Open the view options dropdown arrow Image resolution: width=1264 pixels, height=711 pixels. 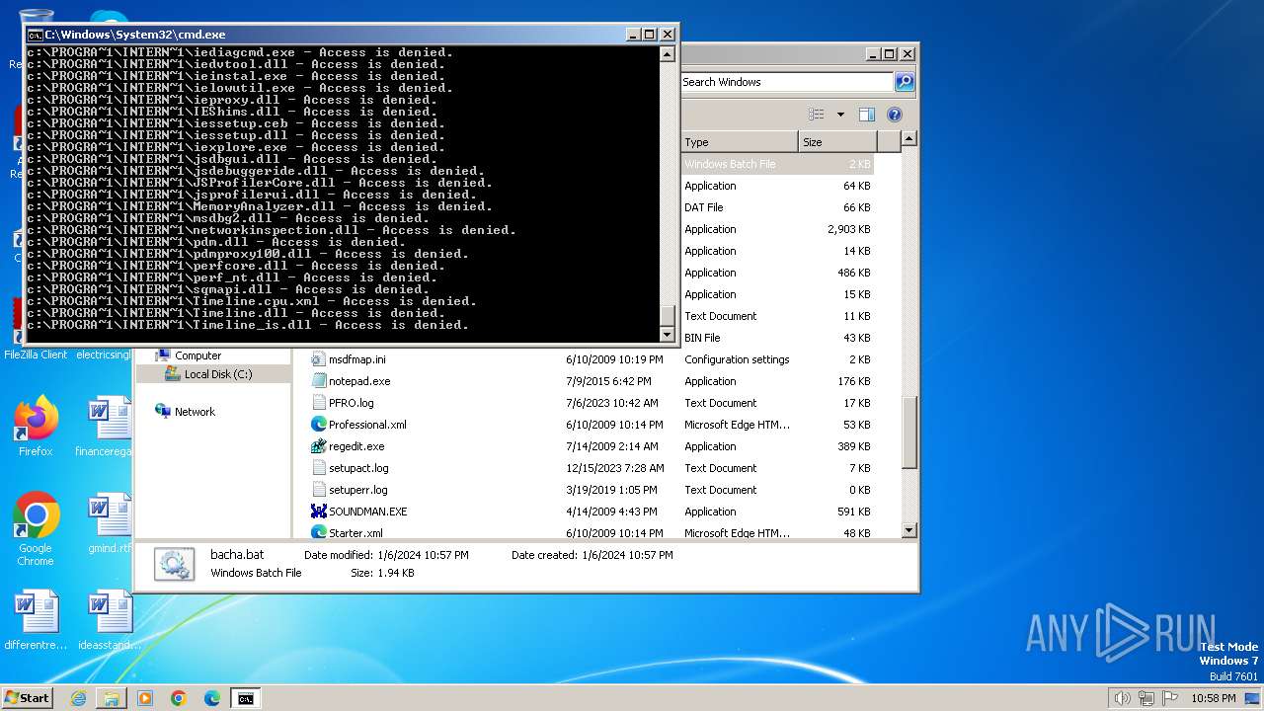tap(840, 115)
